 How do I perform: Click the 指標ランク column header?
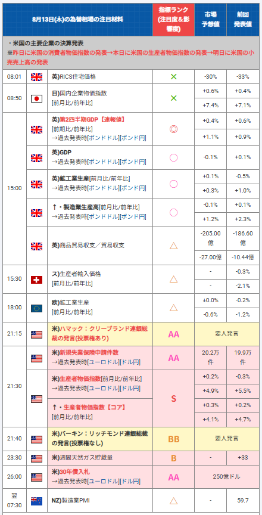(x=173, y=20)
